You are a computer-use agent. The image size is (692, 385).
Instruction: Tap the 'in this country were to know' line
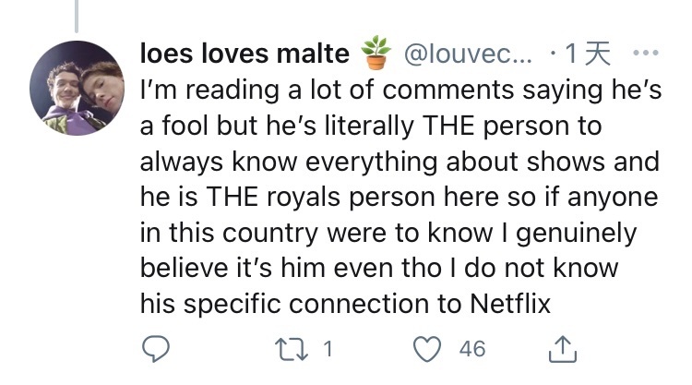pos(388,233)
